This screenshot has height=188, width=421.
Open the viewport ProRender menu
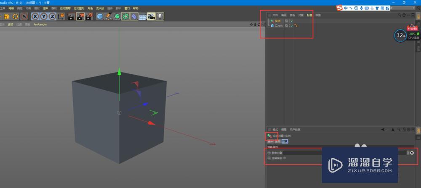point(40,24)
